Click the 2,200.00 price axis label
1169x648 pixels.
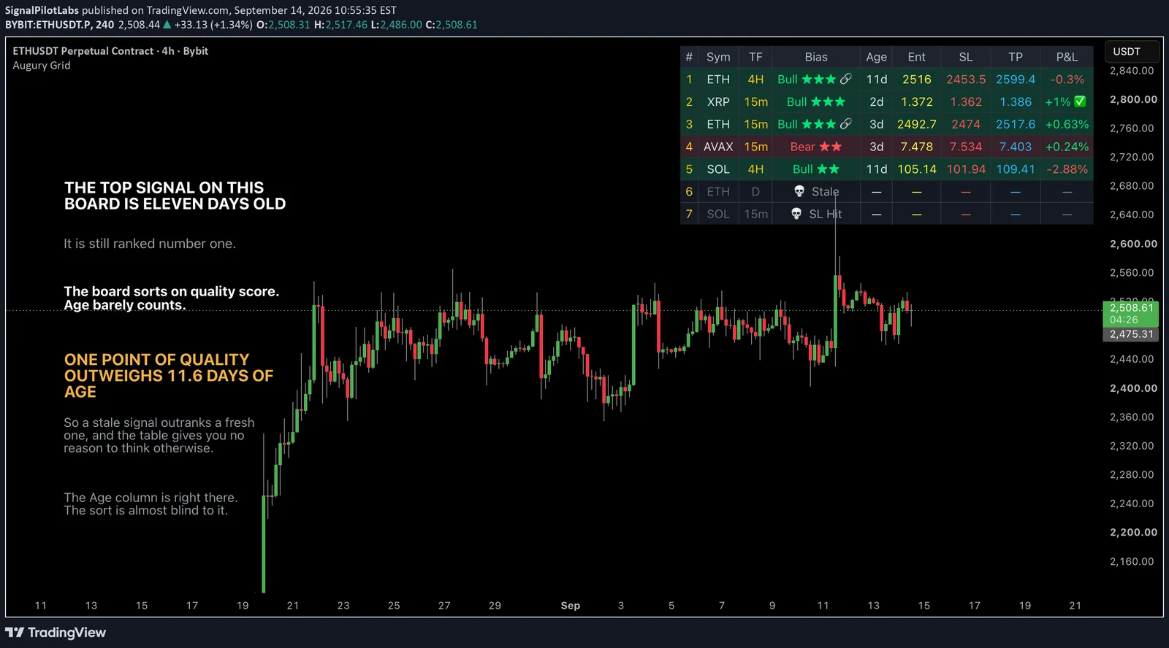click(x=1133, y=532)
